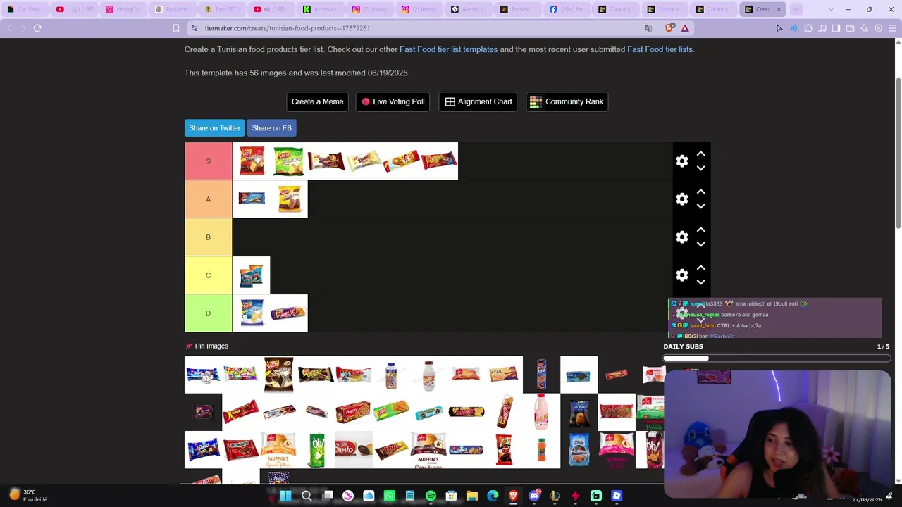This screenshot has width=902, height=507.
Task: Select the B tier label cell
Action: point(208,237)
